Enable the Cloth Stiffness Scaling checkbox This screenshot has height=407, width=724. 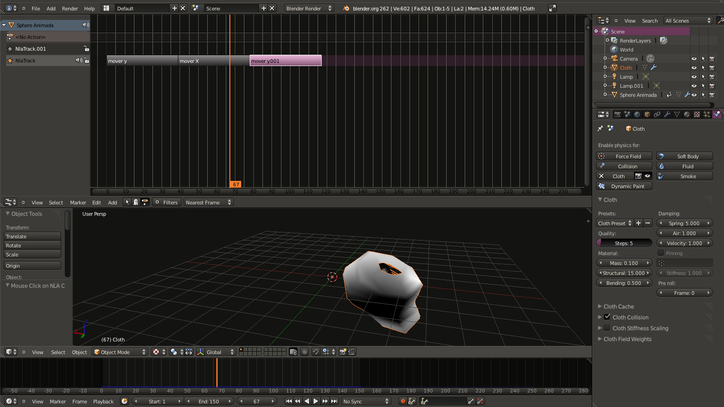click(x=607, y=328)
